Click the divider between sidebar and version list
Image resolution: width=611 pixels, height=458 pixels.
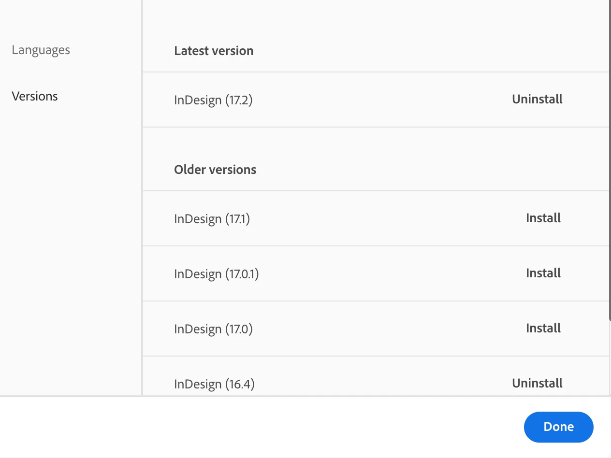point(142,242)
